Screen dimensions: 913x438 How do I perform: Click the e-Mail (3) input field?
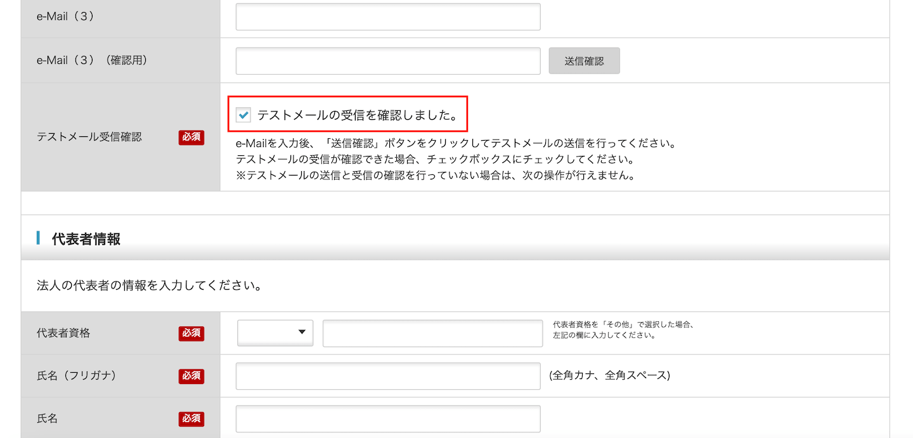click(388, 17)
